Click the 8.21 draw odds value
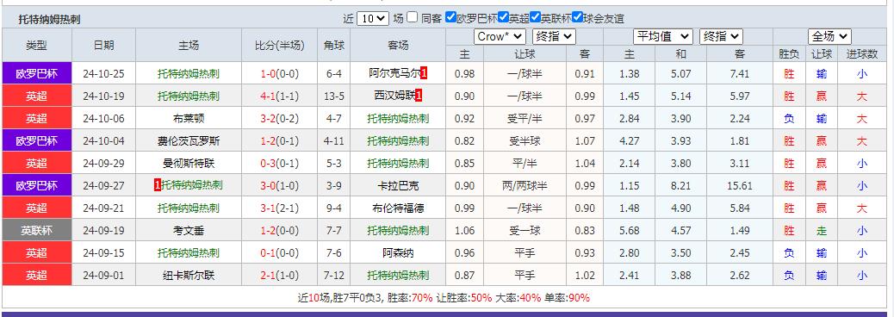Screen dimensions: 894x317 pos(680,186)
